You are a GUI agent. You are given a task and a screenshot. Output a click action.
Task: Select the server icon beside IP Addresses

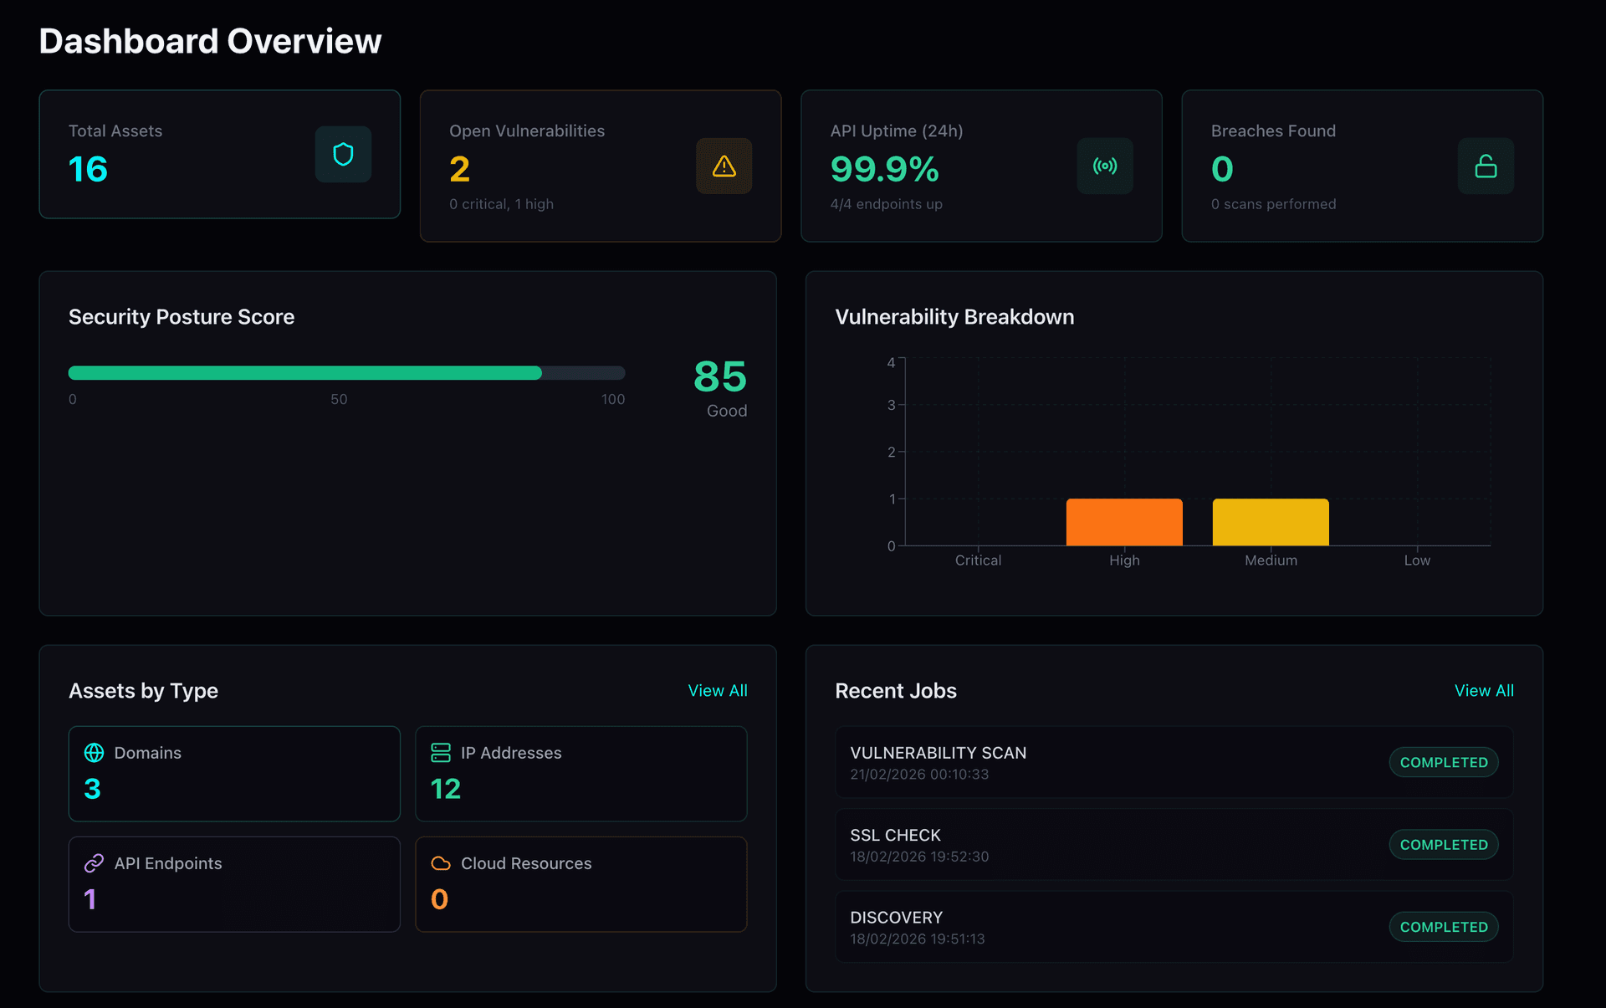tap(441, 752)
